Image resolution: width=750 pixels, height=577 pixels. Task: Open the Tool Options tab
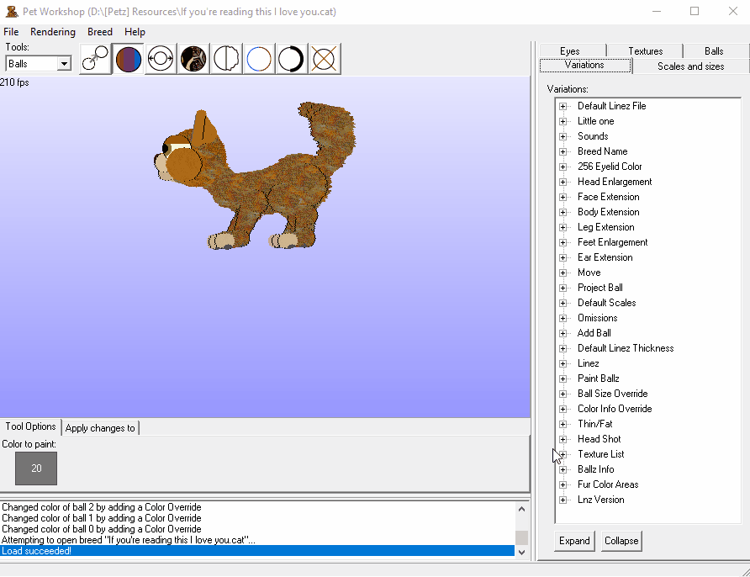point(30,426)
